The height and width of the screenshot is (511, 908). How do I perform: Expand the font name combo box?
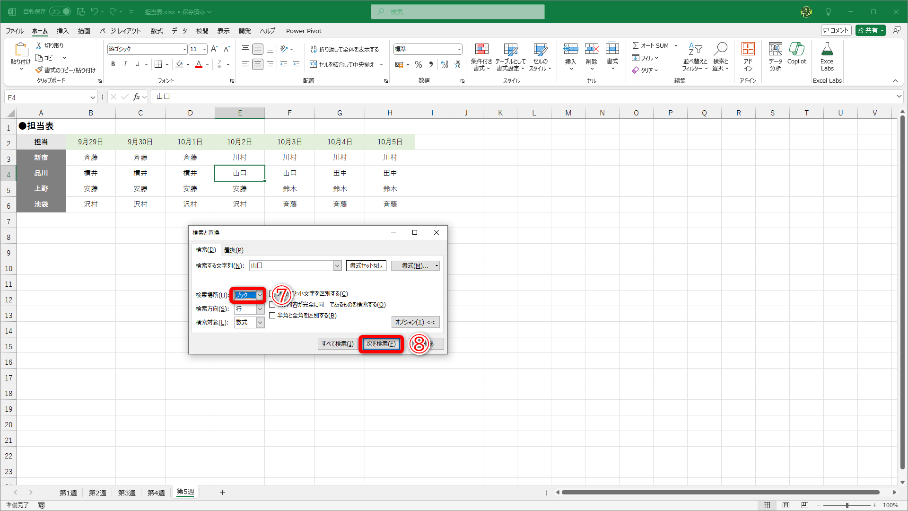[184, 49]
